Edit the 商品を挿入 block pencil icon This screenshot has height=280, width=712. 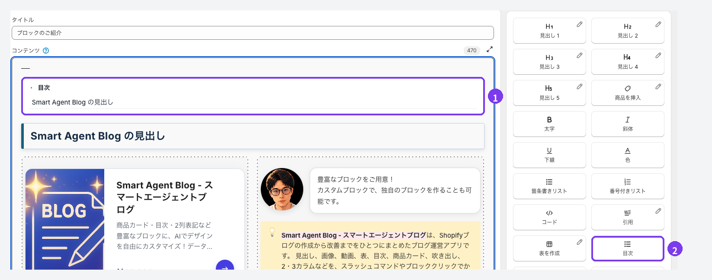pos(658,87)
